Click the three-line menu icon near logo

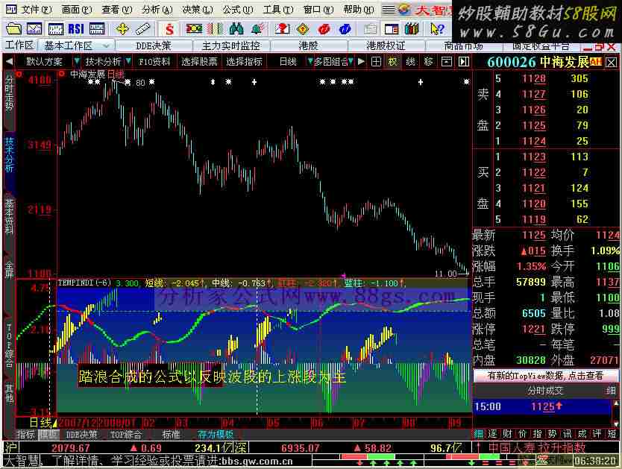click(389, 9)
